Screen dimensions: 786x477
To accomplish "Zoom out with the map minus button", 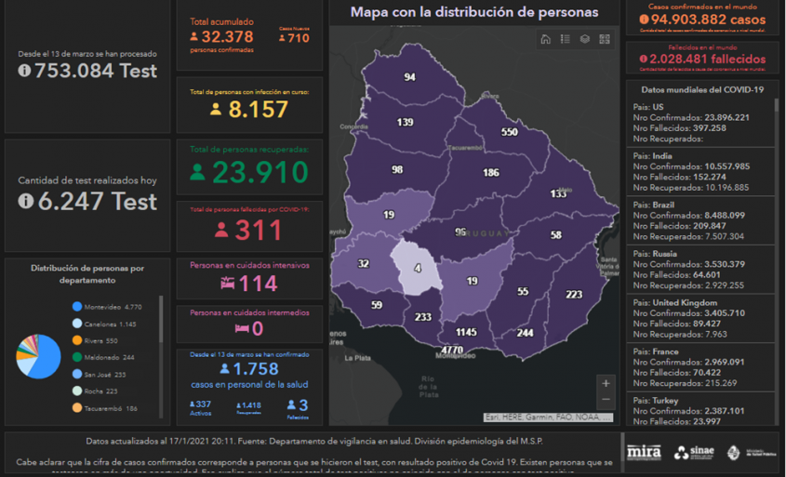I will tap(606, 400).
